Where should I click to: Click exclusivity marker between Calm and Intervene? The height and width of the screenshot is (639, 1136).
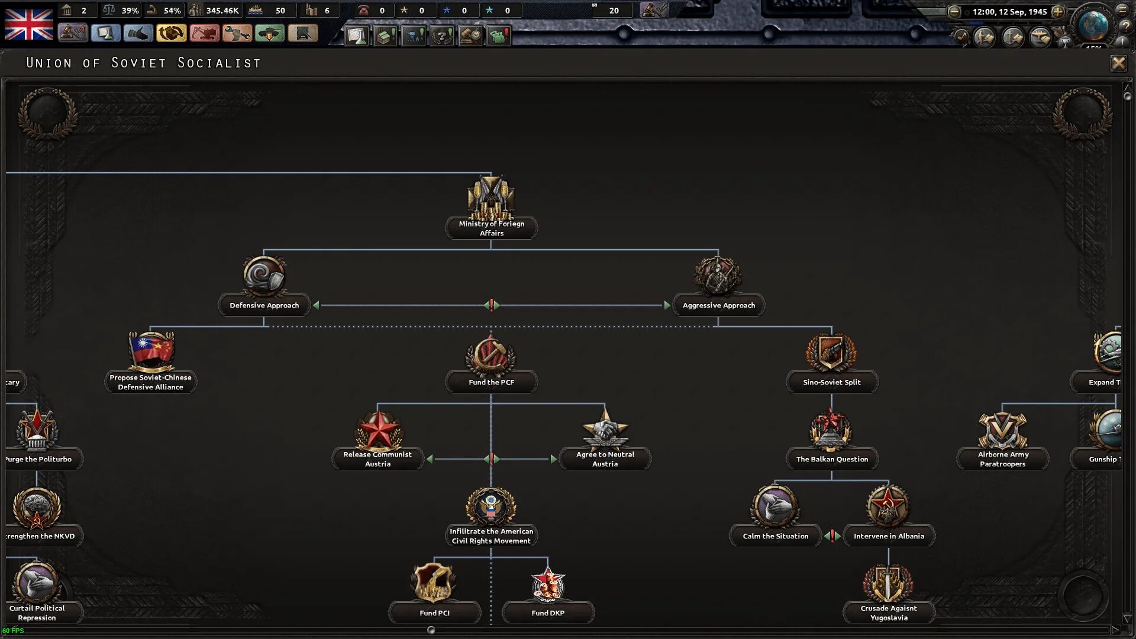coord(832,536)
